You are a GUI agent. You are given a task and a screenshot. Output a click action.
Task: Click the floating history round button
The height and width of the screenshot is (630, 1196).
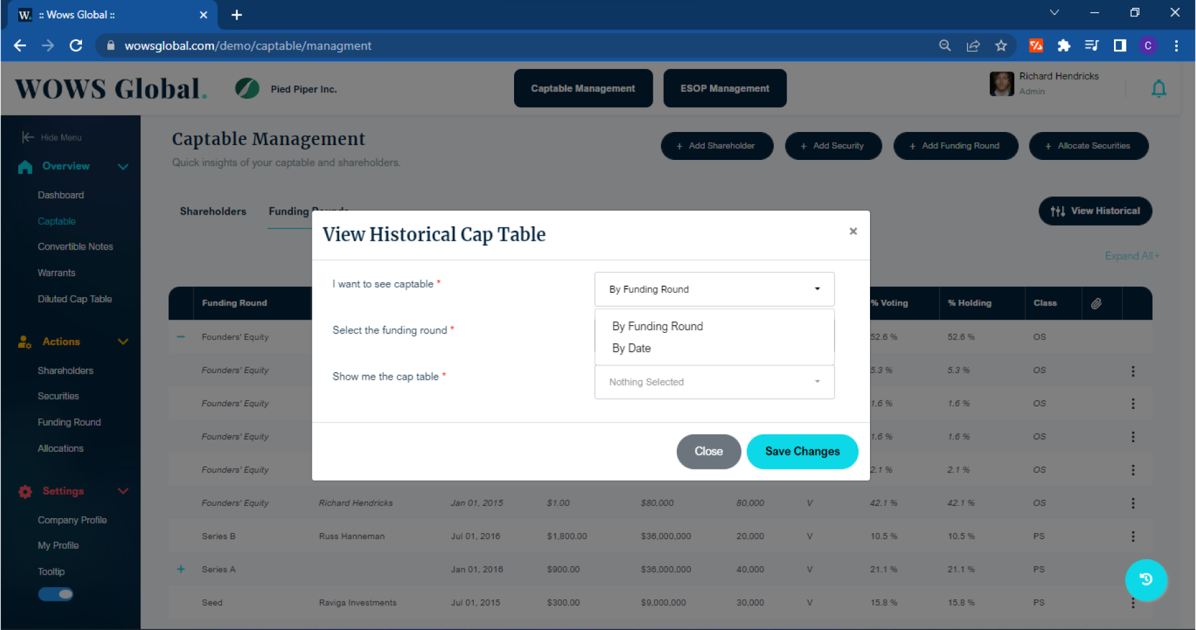click(1146, 580)
